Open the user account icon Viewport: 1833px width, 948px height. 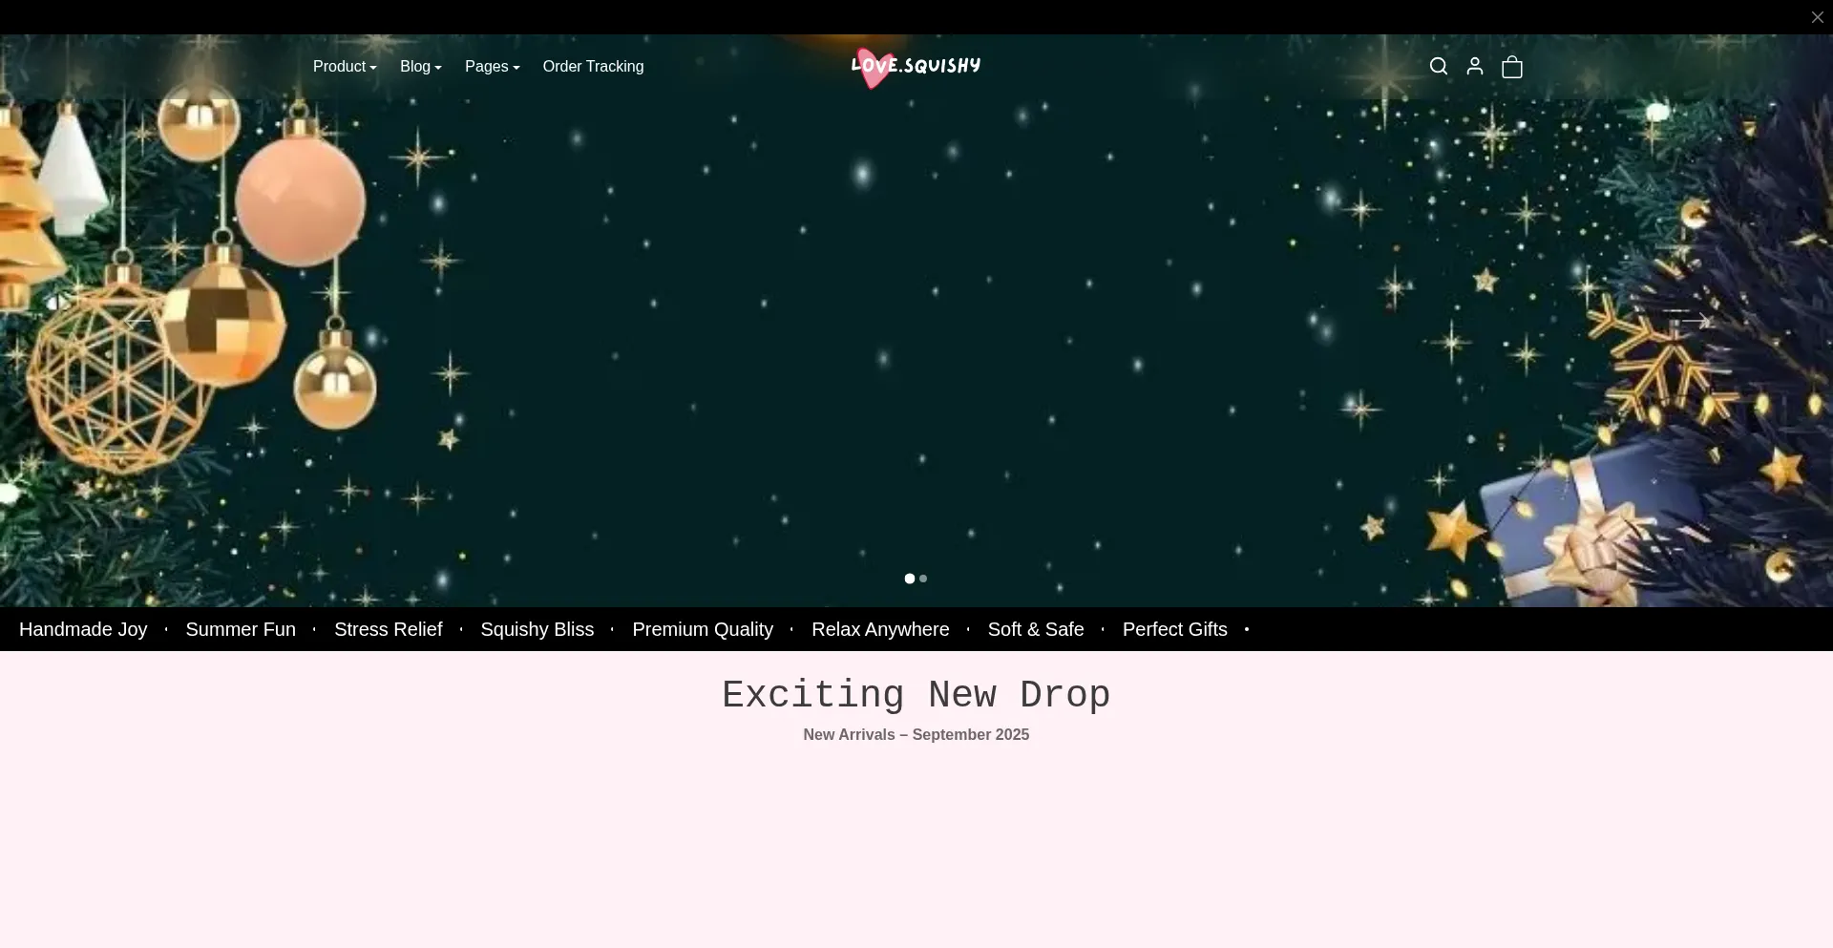tap(1475, 67)
